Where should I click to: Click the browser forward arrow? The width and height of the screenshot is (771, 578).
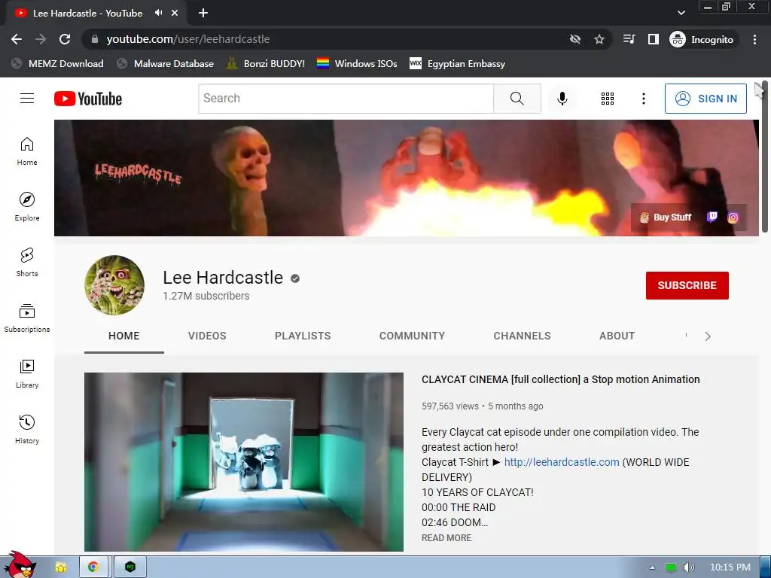coord(41,39)
